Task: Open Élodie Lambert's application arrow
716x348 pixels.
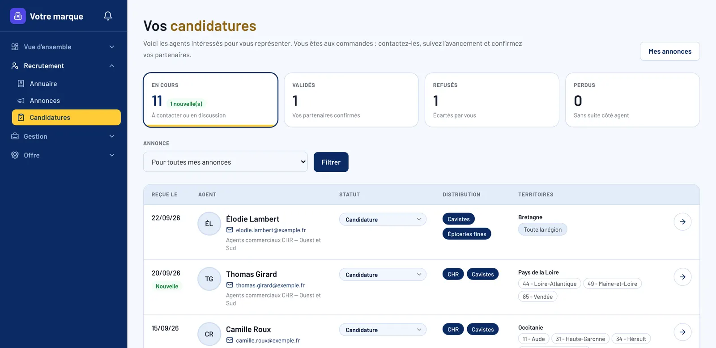Action: click(682, 222)
